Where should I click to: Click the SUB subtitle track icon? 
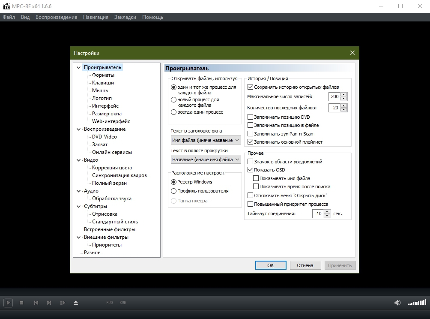[123, 303]
